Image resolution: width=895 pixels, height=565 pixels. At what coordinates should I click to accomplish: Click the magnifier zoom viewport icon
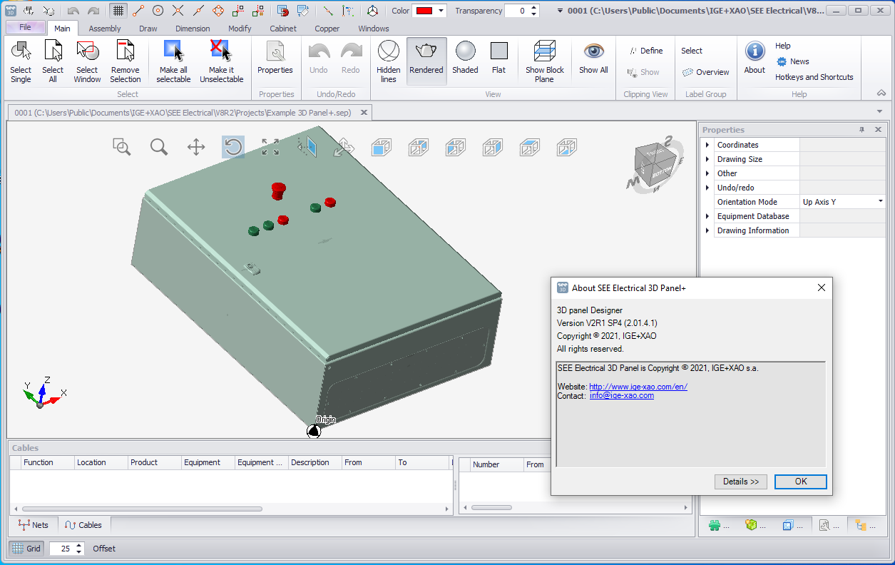pyautogui.click(x=159, y=147)
